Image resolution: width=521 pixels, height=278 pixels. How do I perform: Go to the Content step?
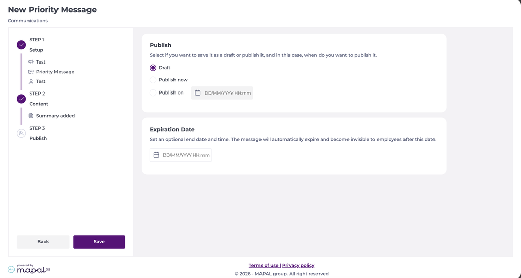point(39,104)
